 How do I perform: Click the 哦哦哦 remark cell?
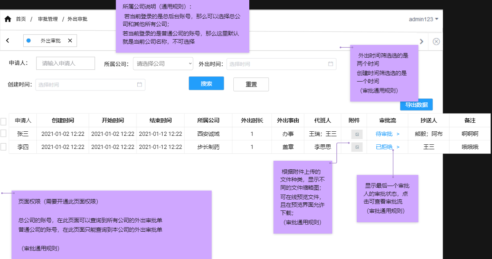[x=470, y=147]
